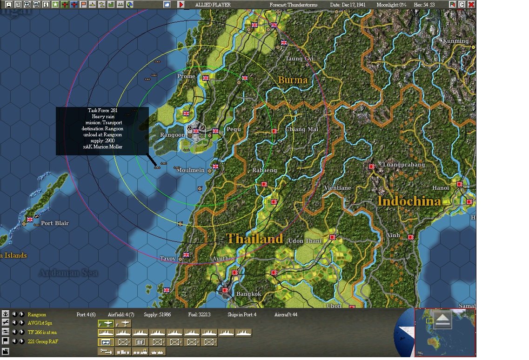
Task: Open the document list icon in top toolbar
Action: (18, 5)
